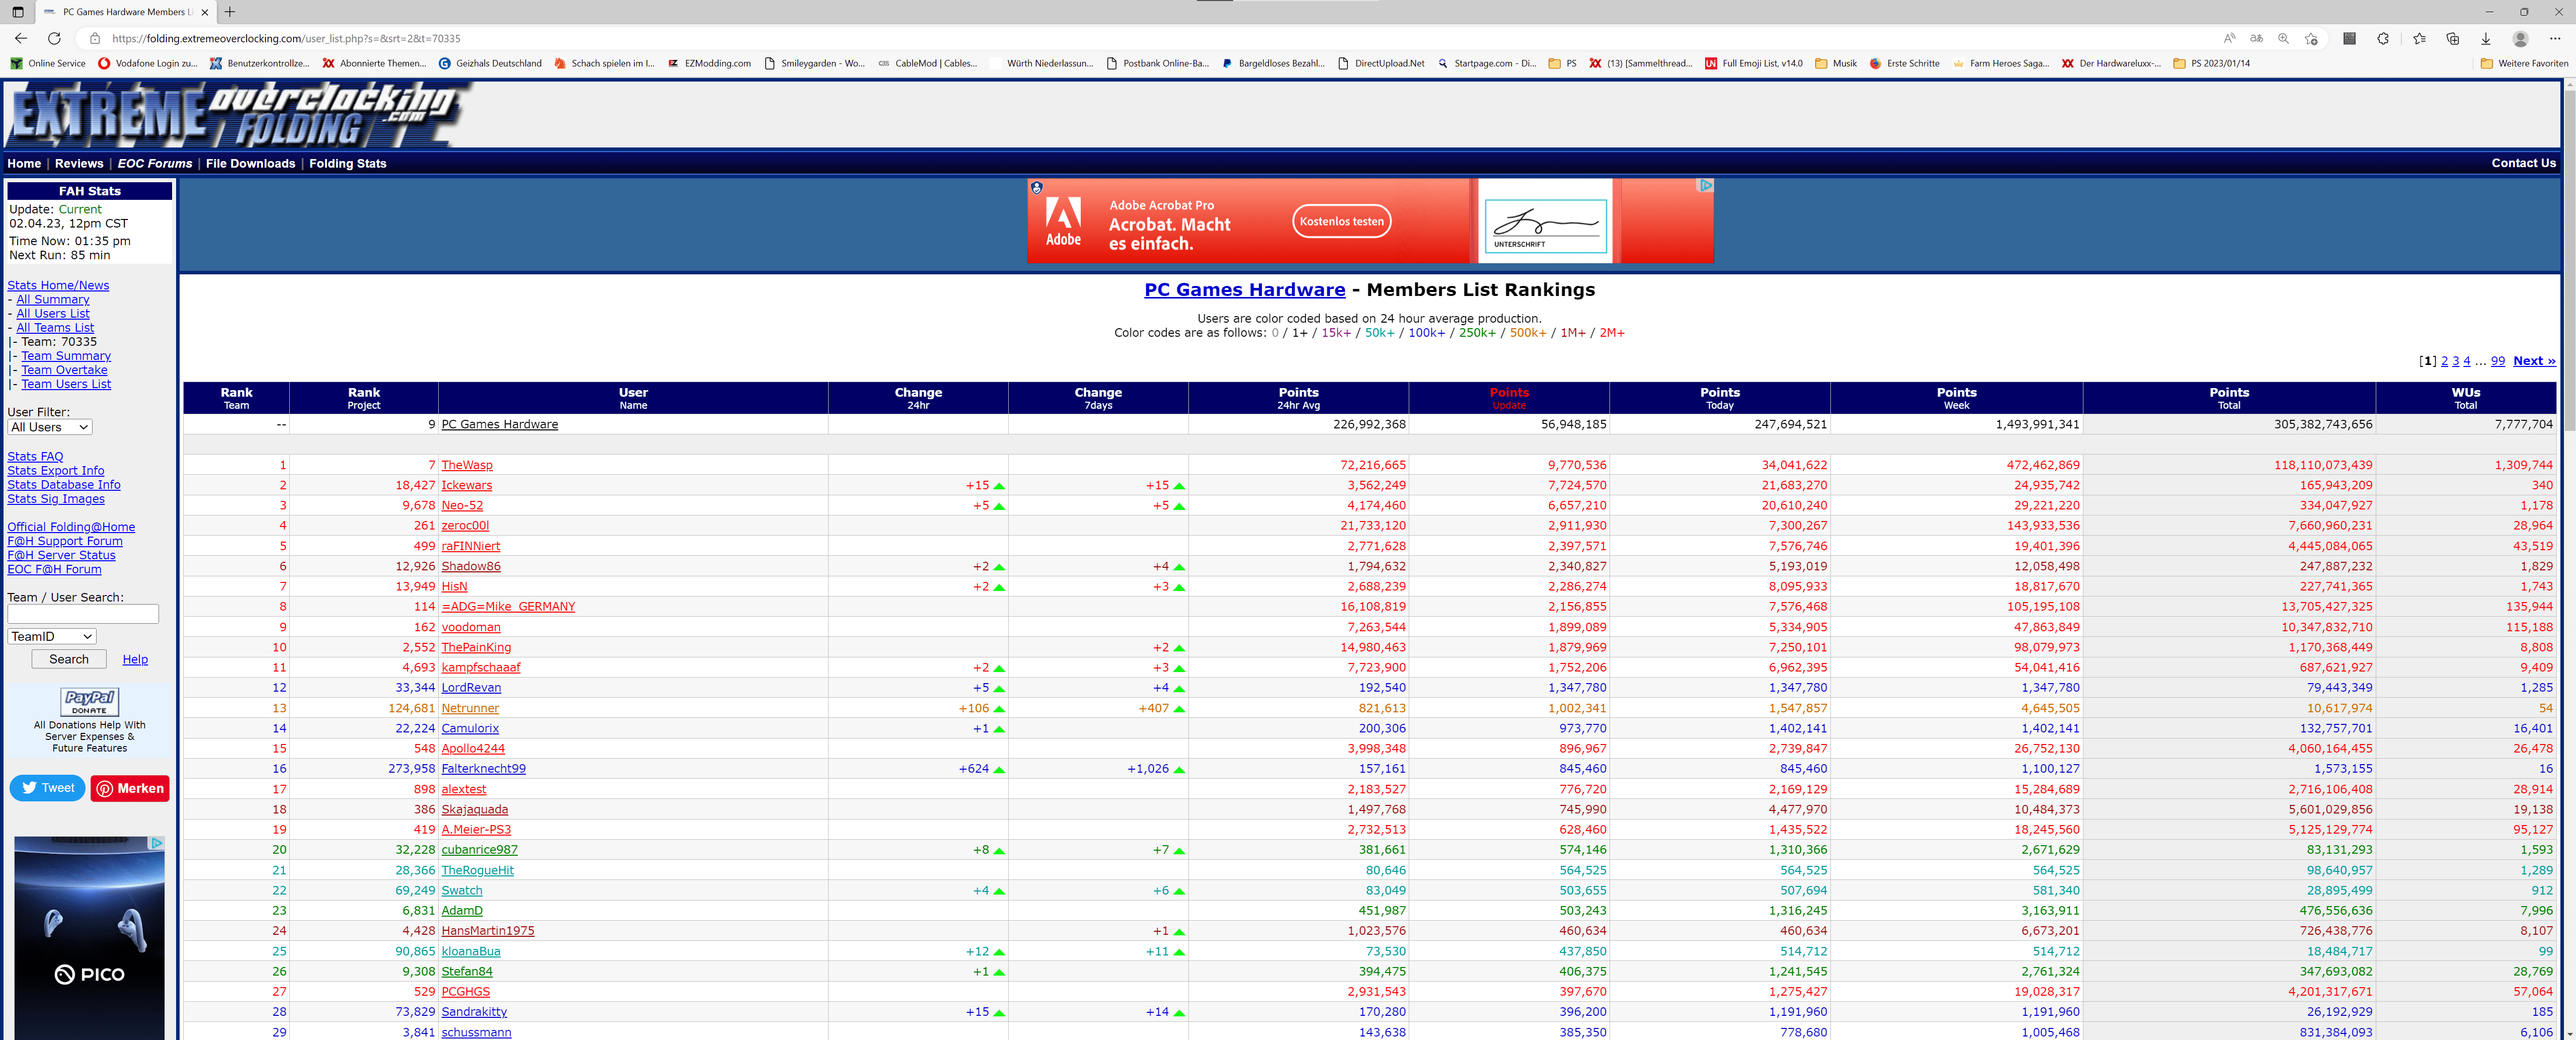Open the TheWasp user link
The height and width of the screenshot is (1040, 2576).
[x=467, y=466]
